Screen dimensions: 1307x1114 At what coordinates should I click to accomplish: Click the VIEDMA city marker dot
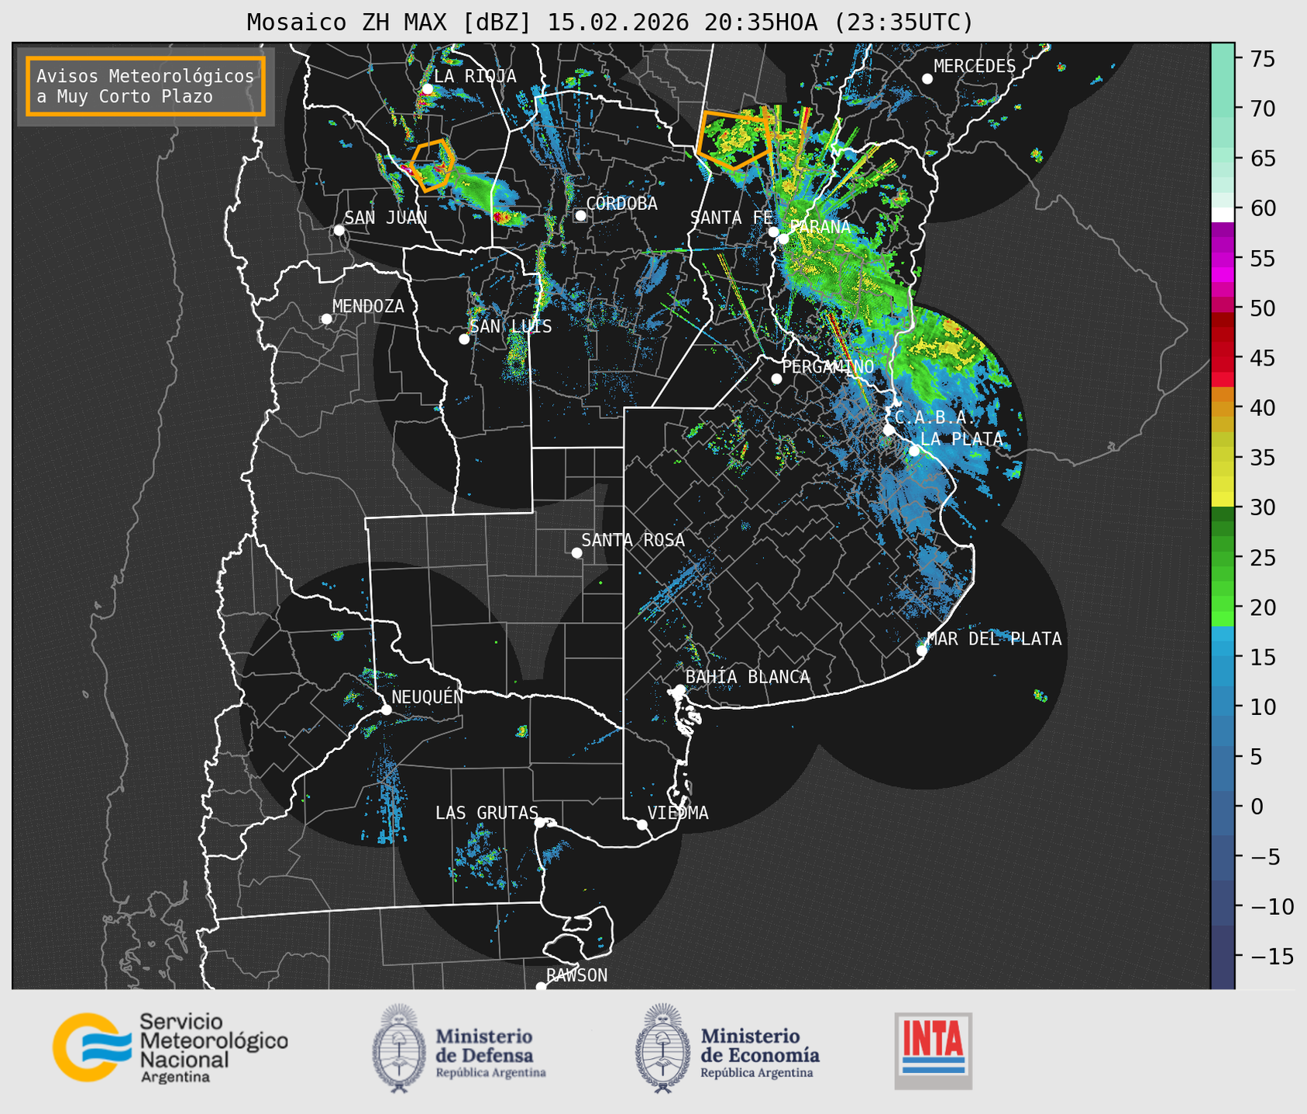coord(641,824)
